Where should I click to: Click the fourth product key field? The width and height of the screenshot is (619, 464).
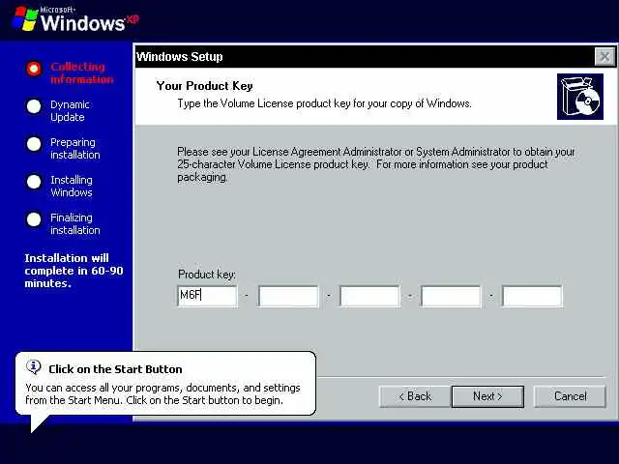[x=451, y=296]
